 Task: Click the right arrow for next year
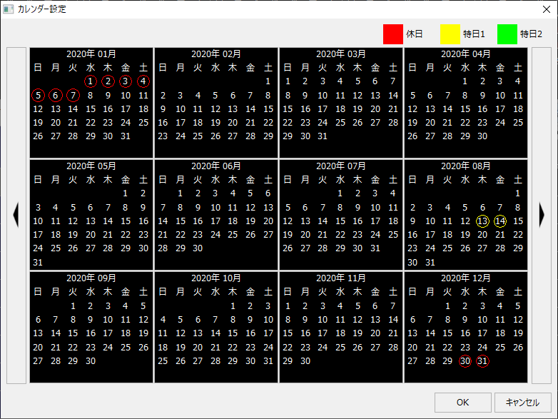pos(542,216)
